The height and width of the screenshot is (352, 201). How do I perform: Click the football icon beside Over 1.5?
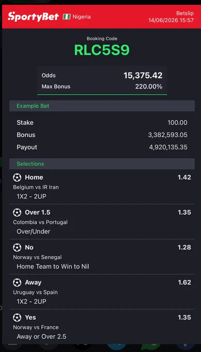coord(17,212)
